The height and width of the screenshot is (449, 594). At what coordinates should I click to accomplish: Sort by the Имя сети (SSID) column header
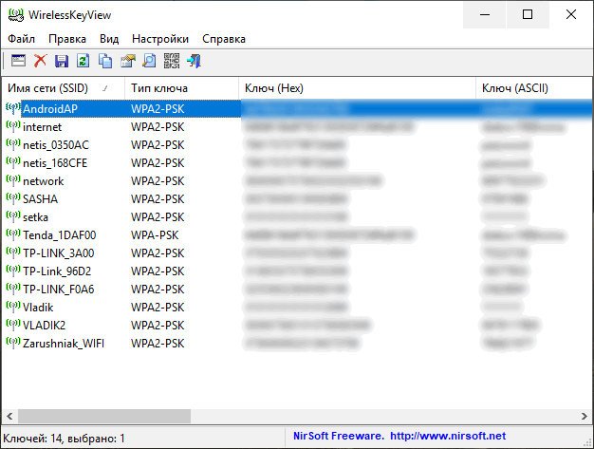[x=64, y=88]
